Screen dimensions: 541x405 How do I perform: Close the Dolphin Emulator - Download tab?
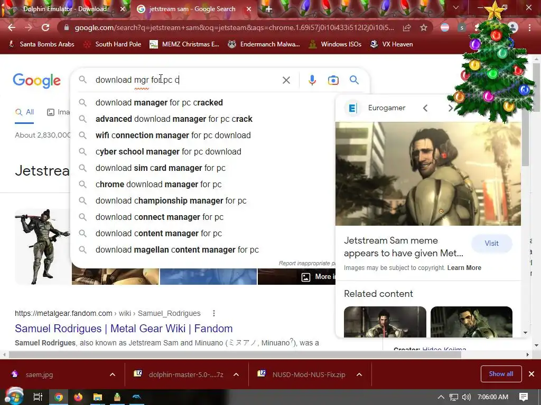[123, 9]
